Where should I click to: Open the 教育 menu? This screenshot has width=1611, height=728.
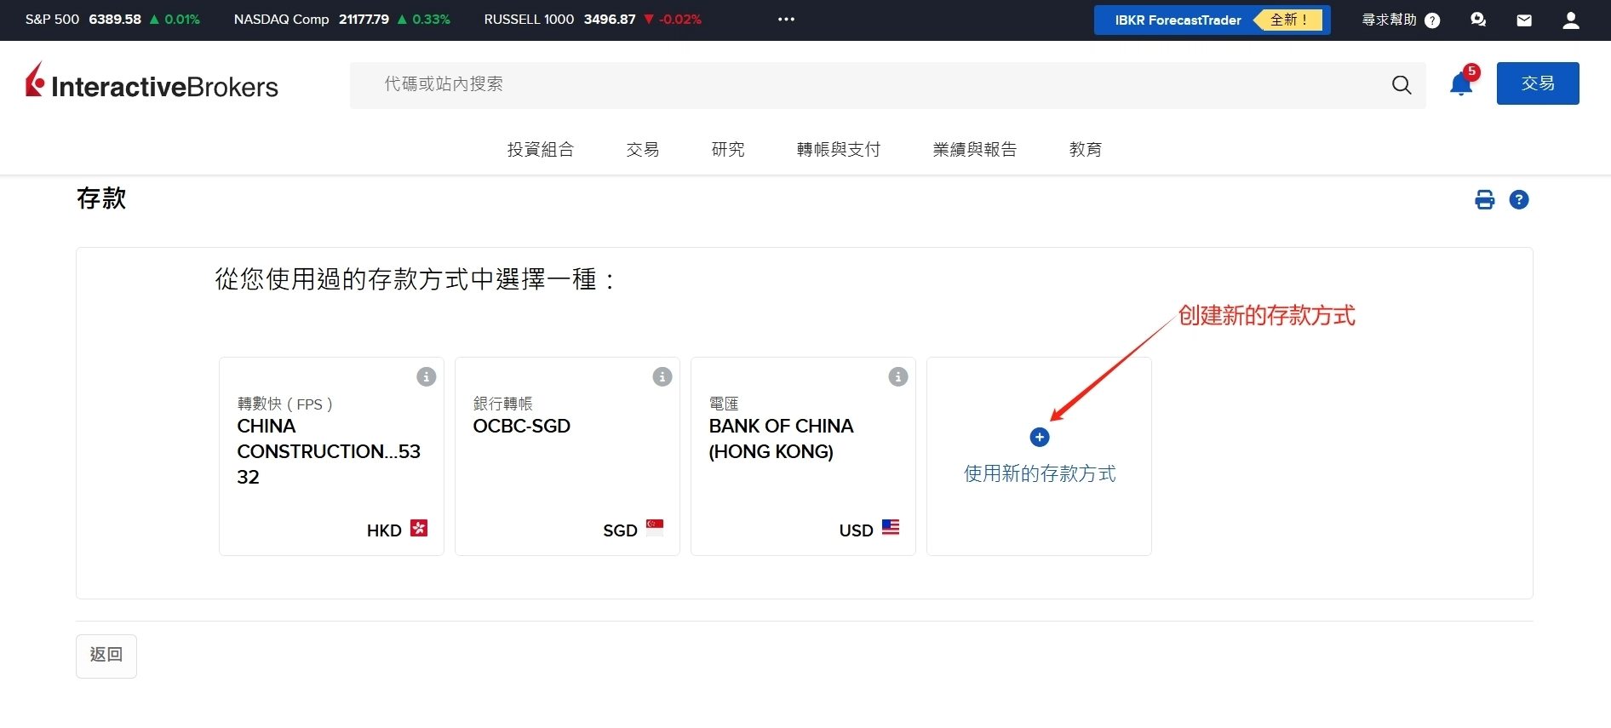pos(1086,149)
